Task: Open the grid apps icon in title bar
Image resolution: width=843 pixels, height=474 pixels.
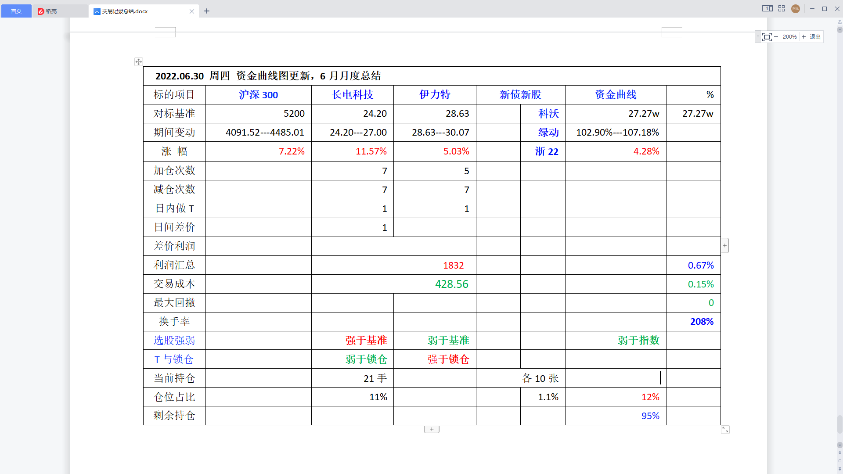Action: pos(782,8)
